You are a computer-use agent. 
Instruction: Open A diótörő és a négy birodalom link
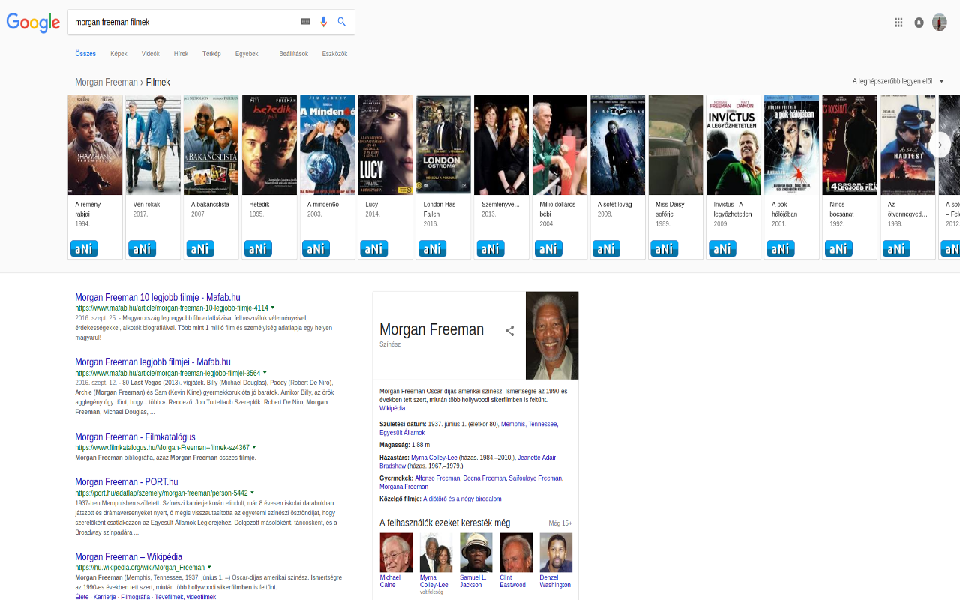462,499
